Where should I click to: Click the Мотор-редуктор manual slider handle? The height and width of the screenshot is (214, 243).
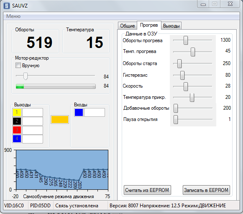coord(26,76)
